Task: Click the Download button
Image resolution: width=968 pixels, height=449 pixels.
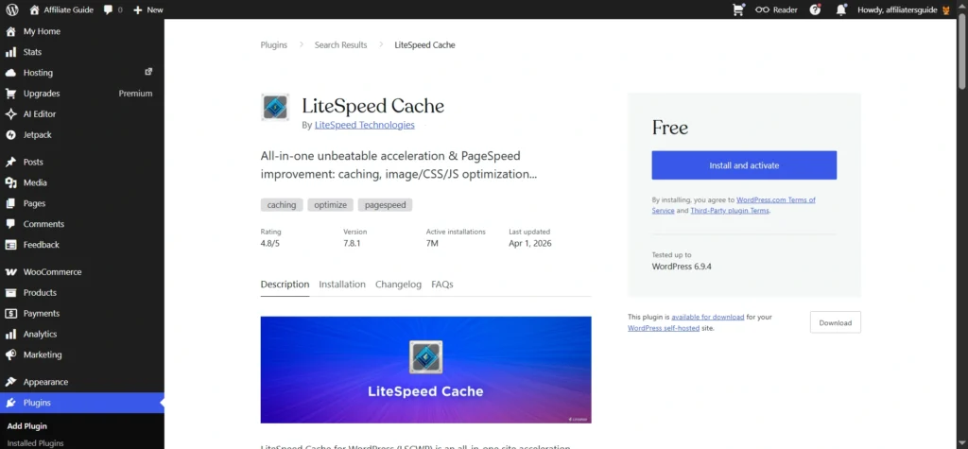Action: [836, 322]
